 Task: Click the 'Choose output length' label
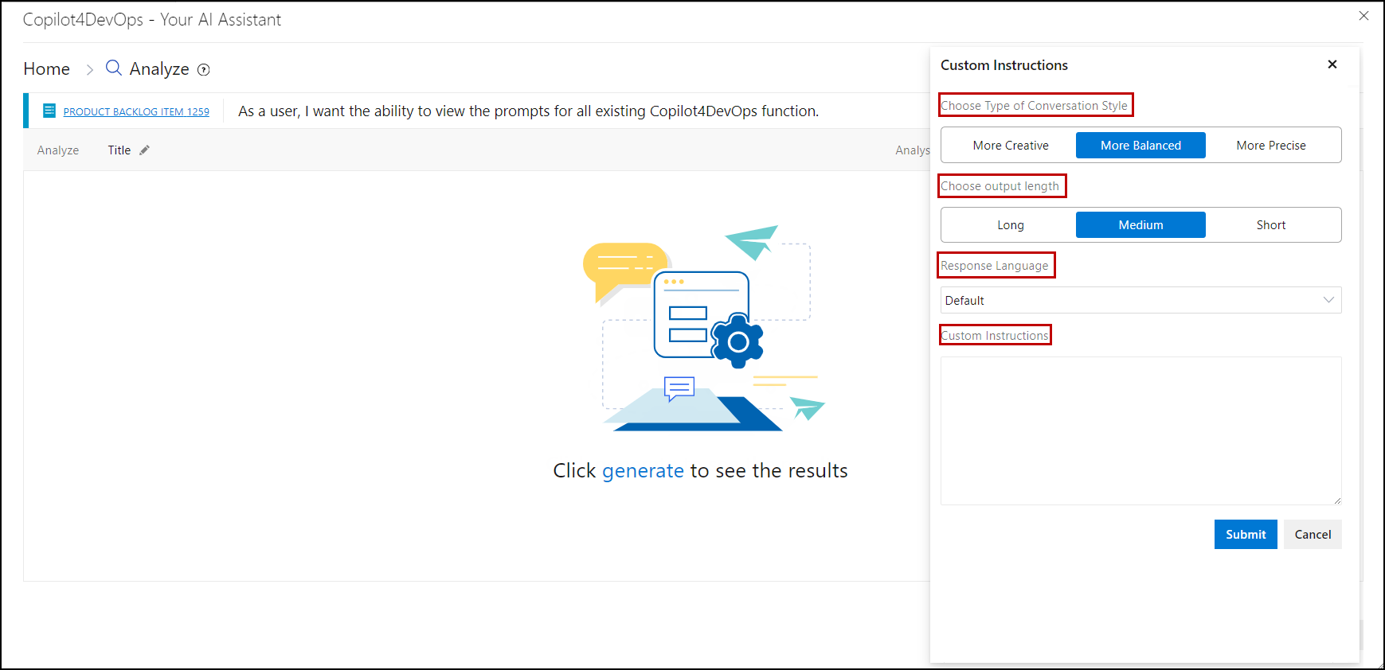[x=1000, y=186]
